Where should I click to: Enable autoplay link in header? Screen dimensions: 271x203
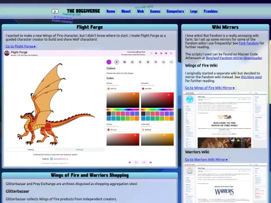click(62, 21)
